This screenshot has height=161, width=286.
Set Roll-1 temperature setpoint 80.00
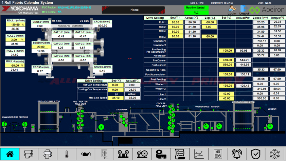click(x=175, y=22)
